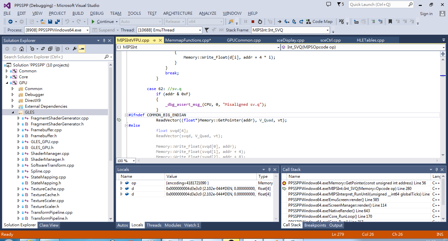Open the zoom level 100% dropdown
This screenshot has width=448, height=241.
(x=134, y=161)
